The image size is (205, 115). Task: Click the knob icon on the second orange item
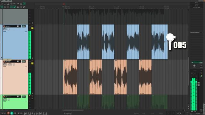(91, 61)
